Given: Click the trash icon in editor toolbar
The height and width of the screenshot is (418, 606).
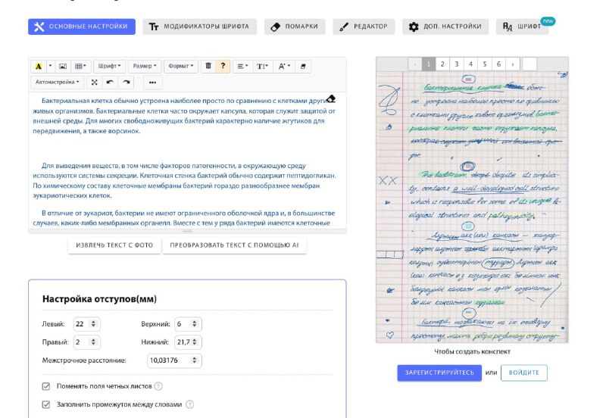Looking at the screenshot, I should (208, 67).
